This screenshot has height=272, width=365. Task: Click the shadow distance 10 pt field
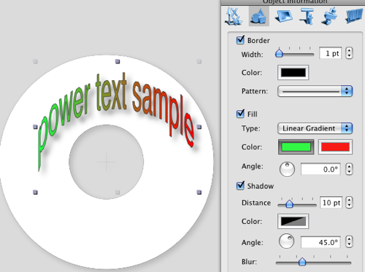click(x=331, y=203)
